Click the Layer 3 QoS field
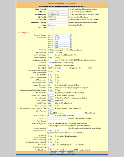Image resolution: width=124 pixels, height=157 pixels. click(x=51, y=65)
